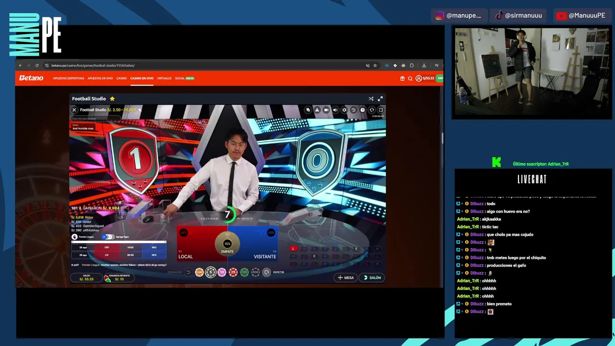Click the saldo S/. 55.25 balance

point(86,278)
